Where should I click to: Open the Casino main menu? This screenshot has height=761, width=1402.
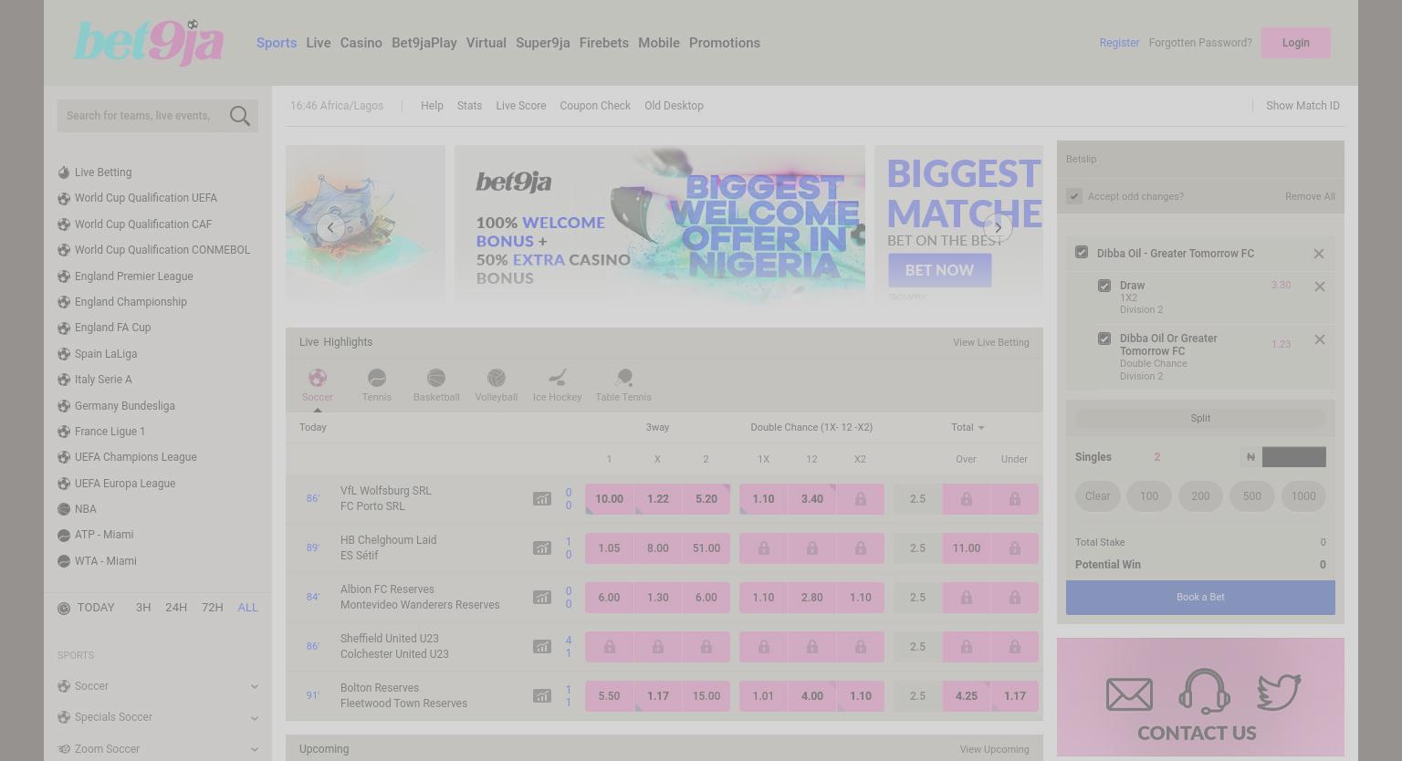coord(361,43)
